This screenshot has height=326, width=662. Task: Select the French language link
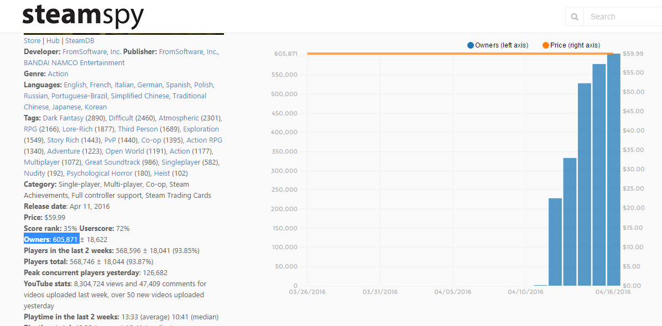point(101,85)
